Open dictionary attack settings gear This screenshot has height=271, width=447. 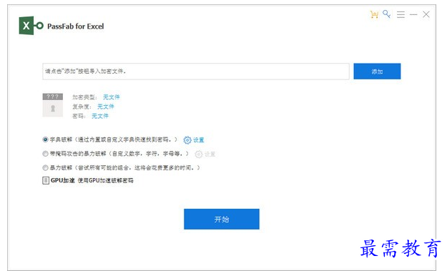pyautogui.click(x=187, y=140)
